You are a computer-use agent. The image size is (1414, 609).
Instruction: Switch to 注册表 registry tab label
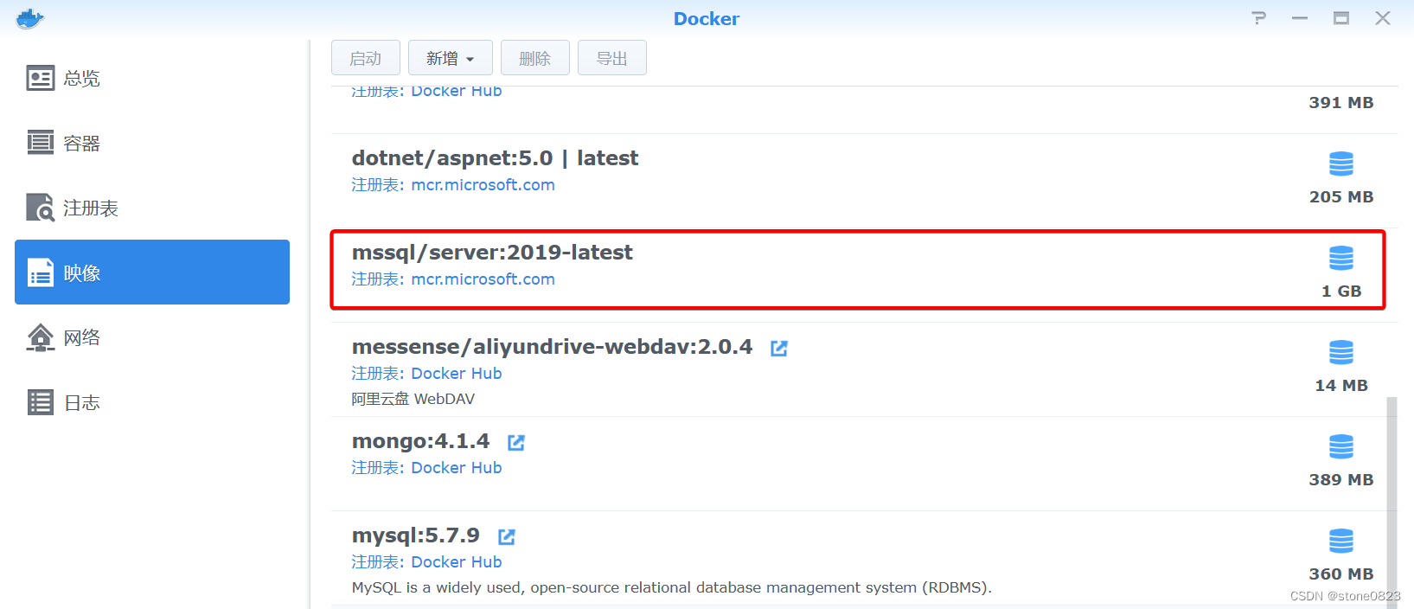click(91, 208)
